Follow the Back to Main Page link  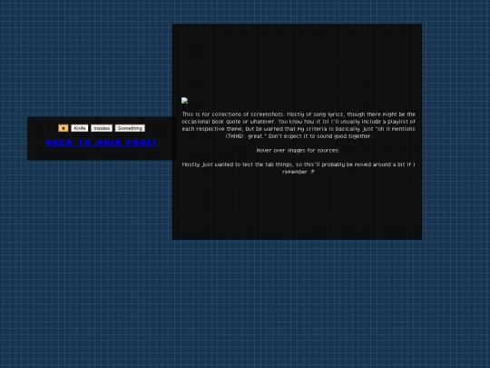click(x=102, y=143)
